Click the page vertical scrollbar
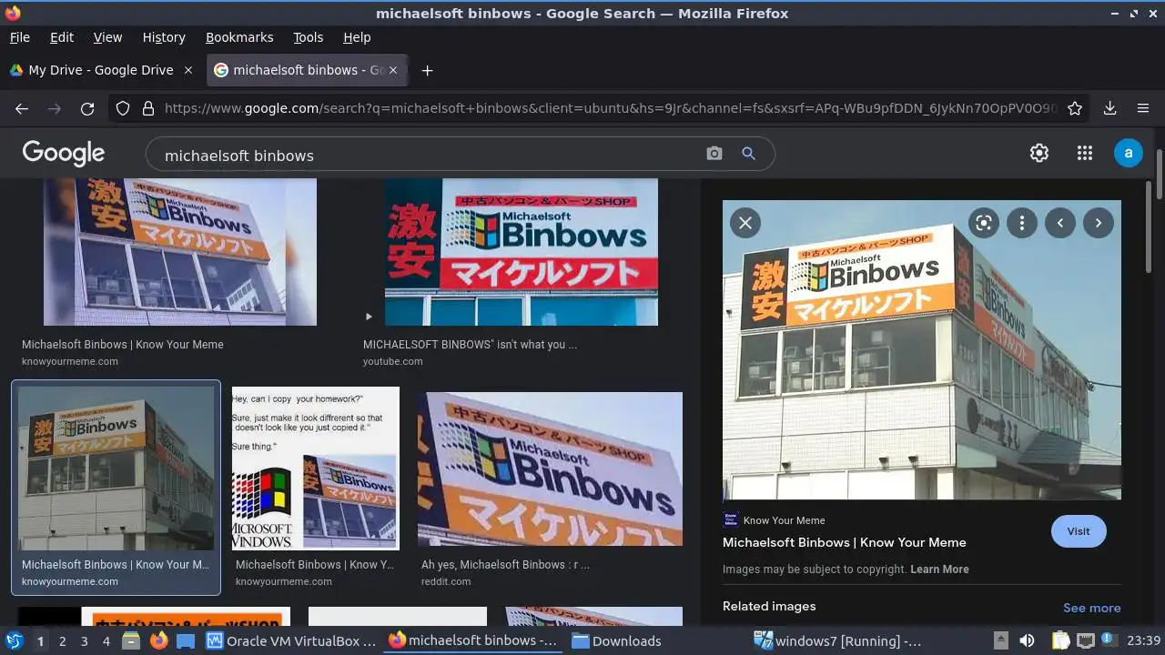 pyautogui.click(x=1159, y=175)
